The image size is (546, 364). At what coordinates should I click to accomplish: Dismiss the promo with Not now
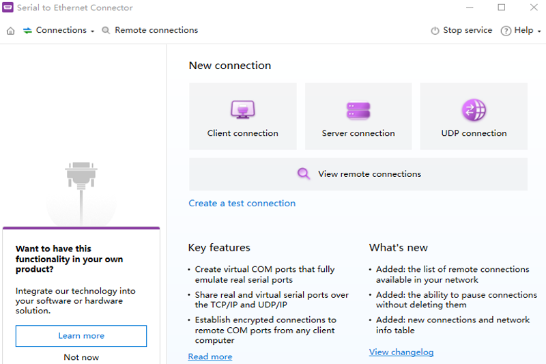(x=81, y=357)
